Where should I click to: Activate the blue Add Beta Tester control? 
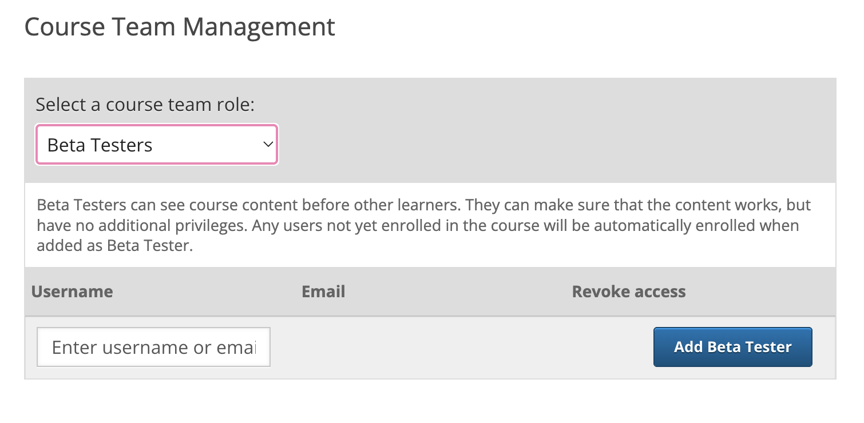coord(732,347)
